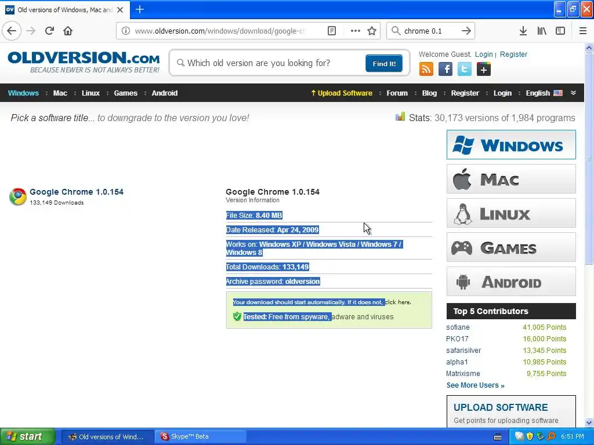Select the large Linux category button
Viewport: 594px width, 445px height.
pos(511,213)
